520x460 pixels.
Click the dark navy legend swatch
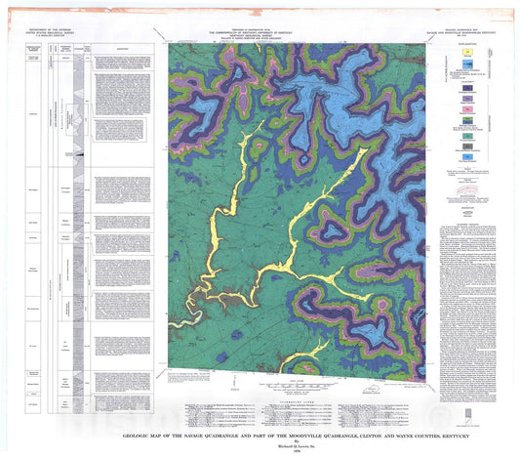click(467, 88)
